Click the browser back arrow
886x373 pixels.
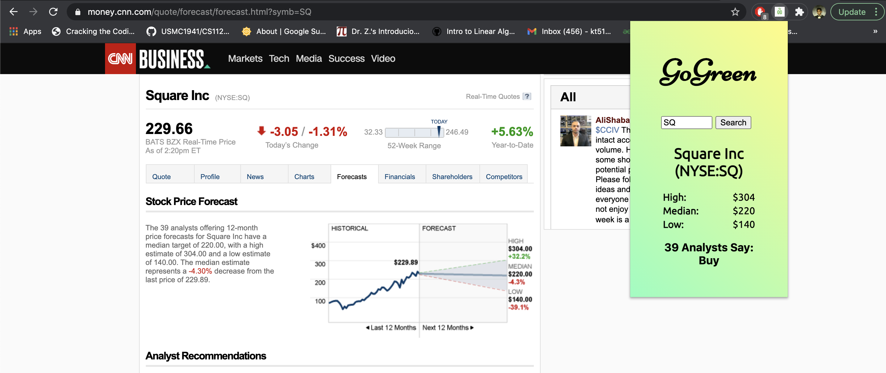click(13, 12)
